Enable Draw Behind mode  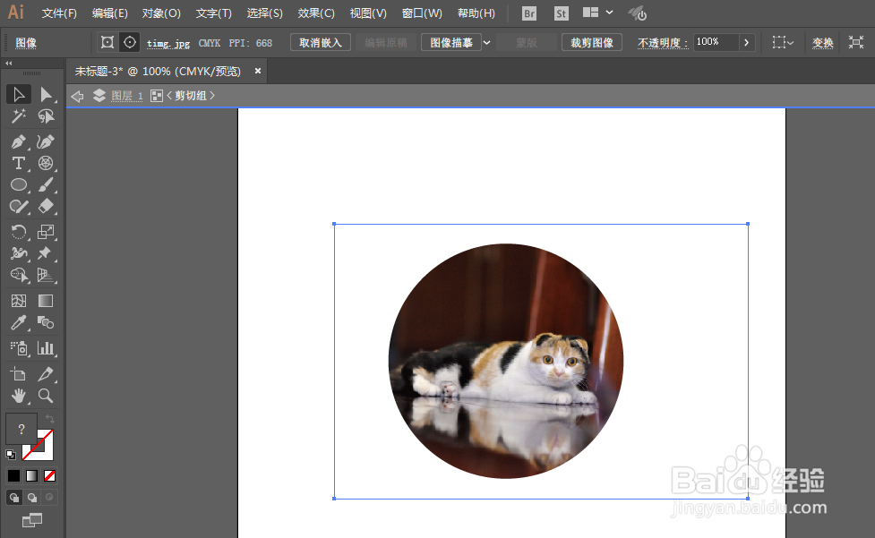[32, 498]
